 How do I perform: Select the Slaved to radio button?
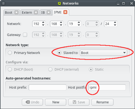tap(59, 53)
